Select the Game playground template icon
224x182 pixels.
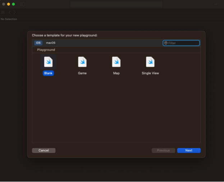pyautogui.click(x=82, y=62)
